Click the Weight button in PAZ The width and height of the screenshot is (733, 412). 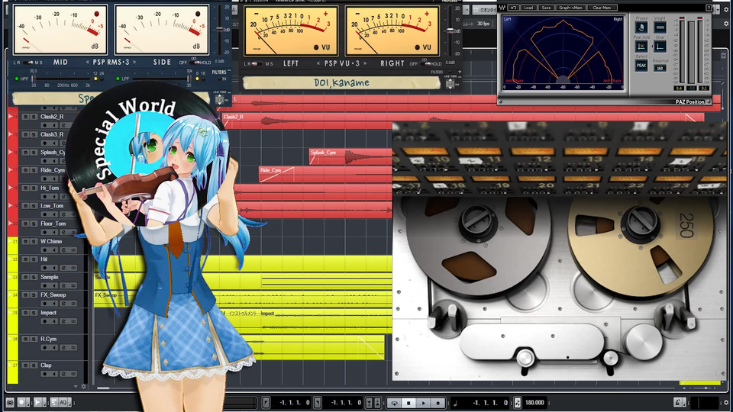pos(660,27)
